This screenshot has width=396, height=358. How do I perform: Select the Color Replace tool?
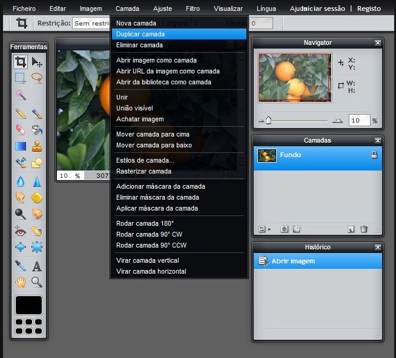(21, 163)
